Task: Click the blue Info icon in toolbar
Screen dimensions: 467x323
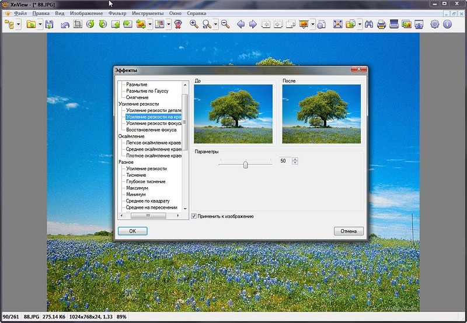Action: [448, 24]
